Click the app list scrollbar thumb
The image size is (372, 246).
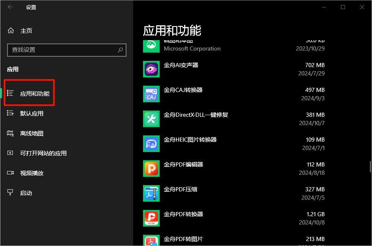370,167
